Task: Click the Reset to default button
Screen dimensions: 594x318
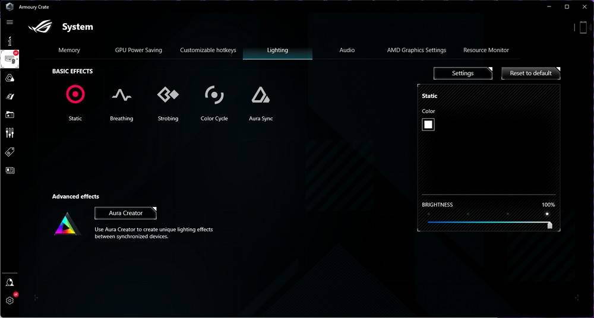Action: (x=530, y=73)
